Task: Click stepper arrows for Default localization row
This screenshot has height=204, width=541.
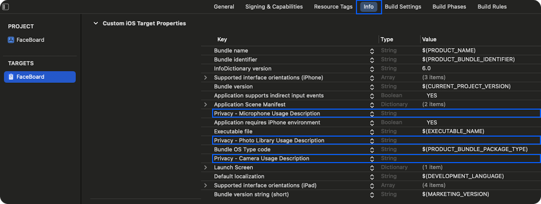Action: coord(372,176)
